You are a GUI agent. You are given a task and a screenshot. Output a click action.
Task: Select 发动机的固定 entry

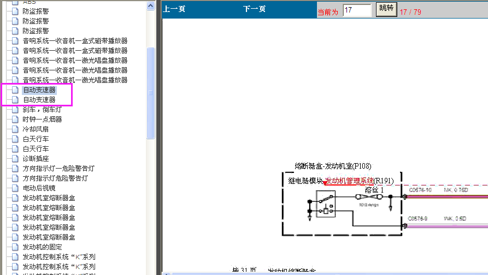42,247
